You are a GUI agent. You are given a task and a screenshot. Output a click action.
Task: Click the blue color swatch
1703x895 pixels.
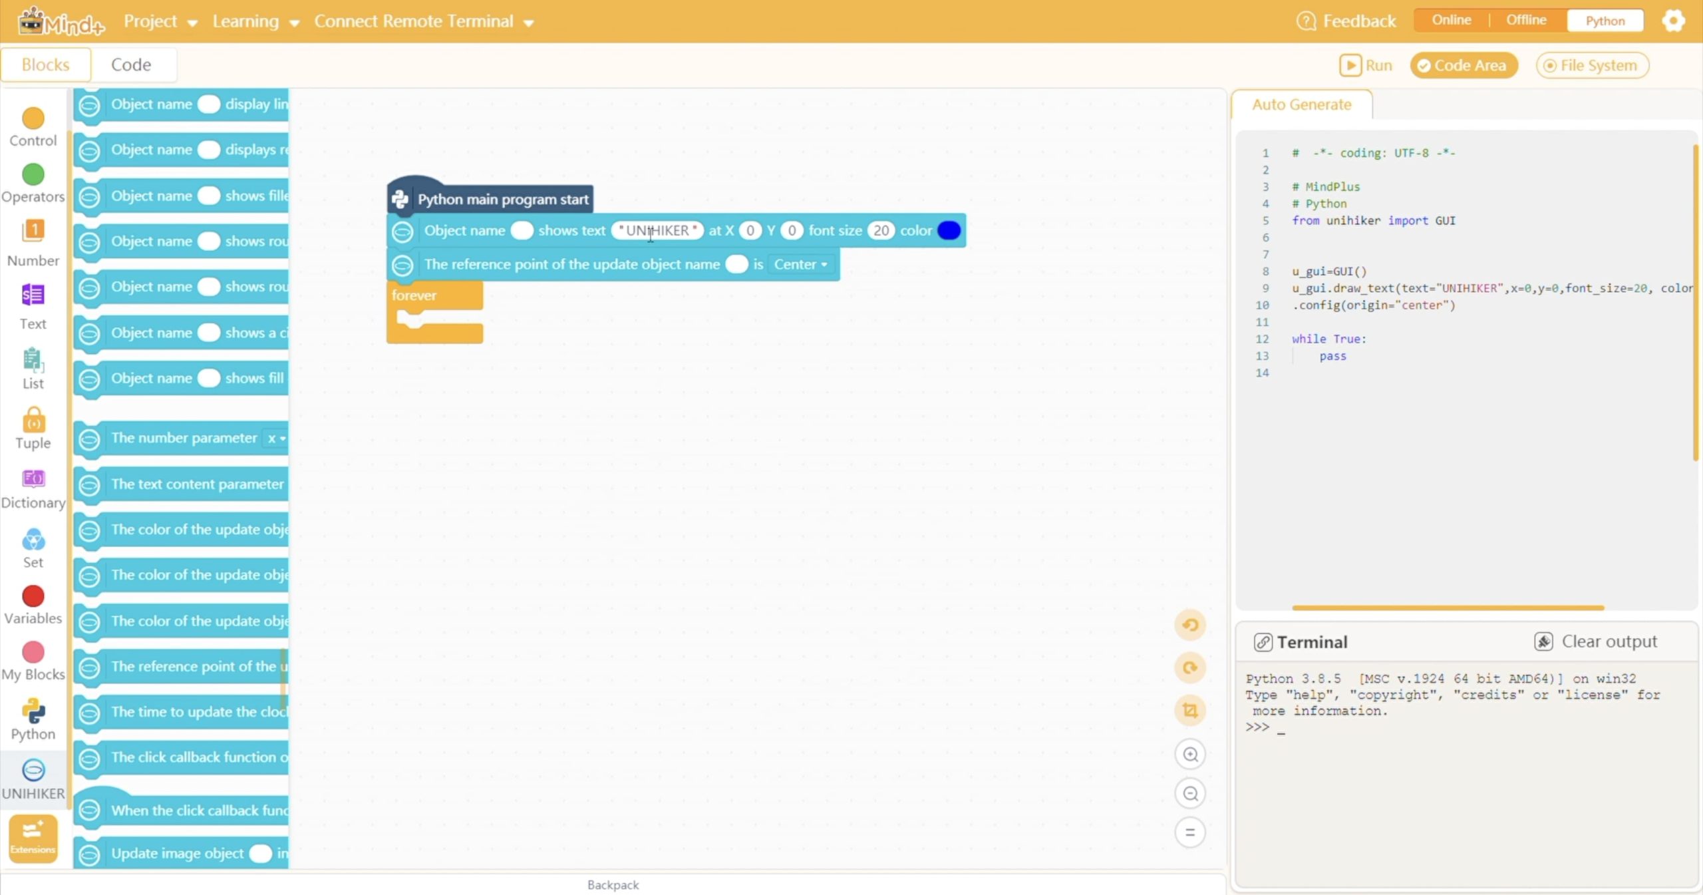[949, 230]
